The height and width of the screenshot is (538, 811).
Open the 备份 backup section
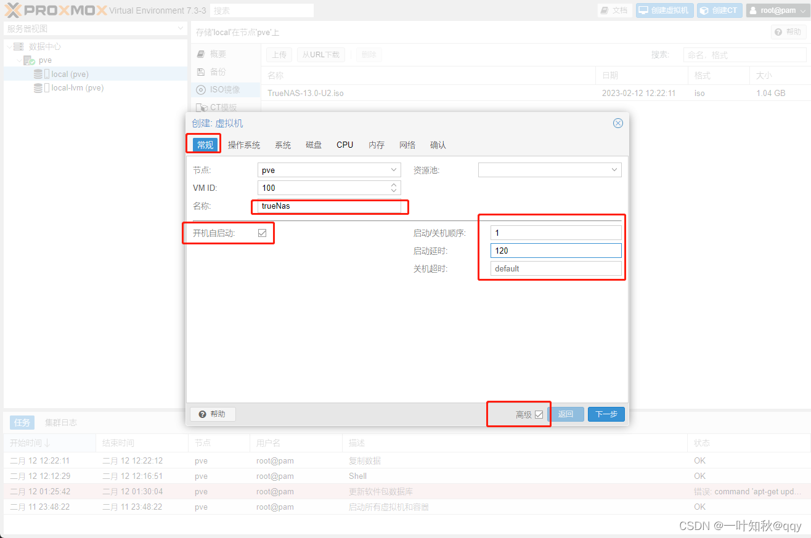tap(226, 72)
